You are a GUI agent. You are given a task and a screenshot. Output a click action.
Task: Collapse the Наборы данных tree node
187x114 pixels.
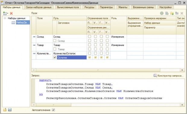tap(5, 18)
